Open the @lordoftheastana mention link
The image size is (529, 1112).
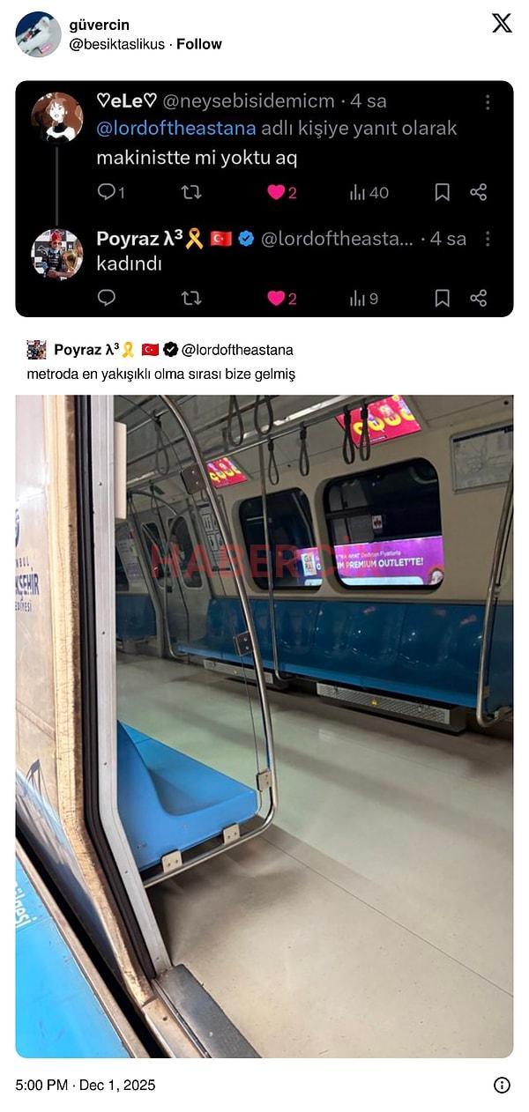(176, 129)
